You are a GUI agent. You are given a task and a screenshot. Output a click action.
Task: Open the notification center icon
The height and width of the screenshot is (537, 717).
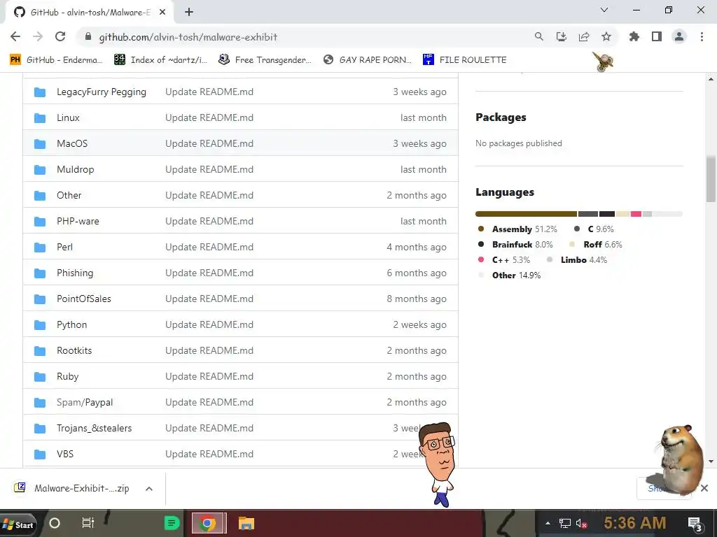[x=695, y=523]
